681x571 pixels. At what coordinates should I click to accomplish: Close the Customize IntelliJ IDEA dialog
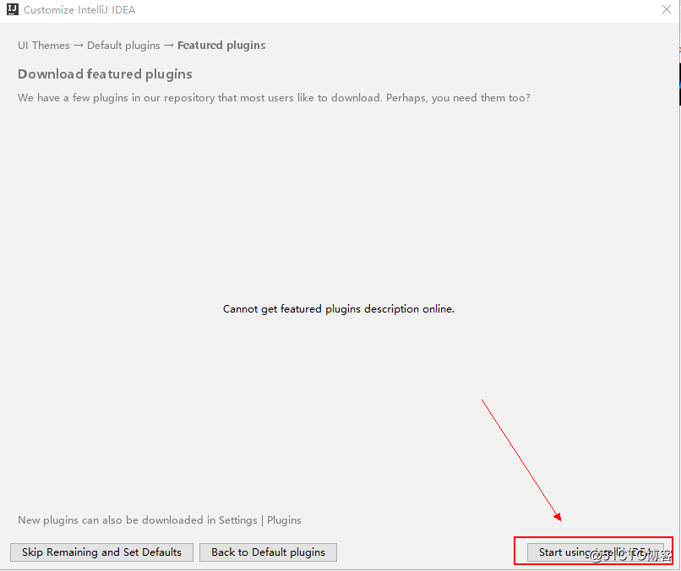coord(667,9)
